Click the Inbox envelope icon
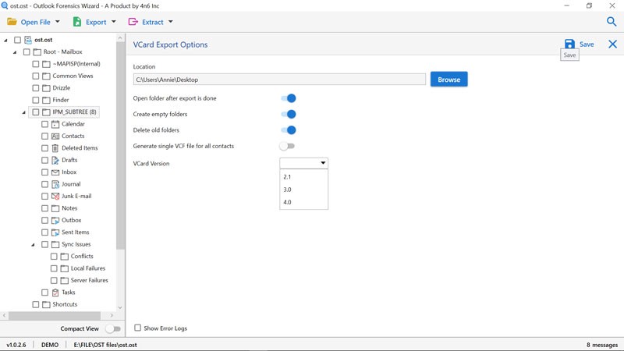Viewport: 624px width, 351px height. tap(55, 172)
